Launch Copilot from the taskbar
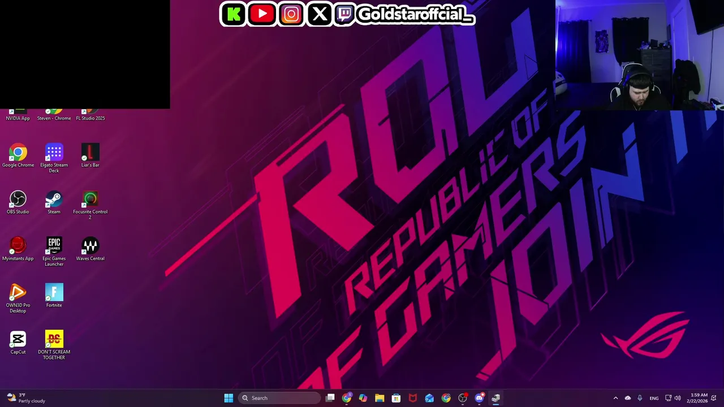Image resolution: width=724 pixels, height=407 pixels. [x=363, y=398]
